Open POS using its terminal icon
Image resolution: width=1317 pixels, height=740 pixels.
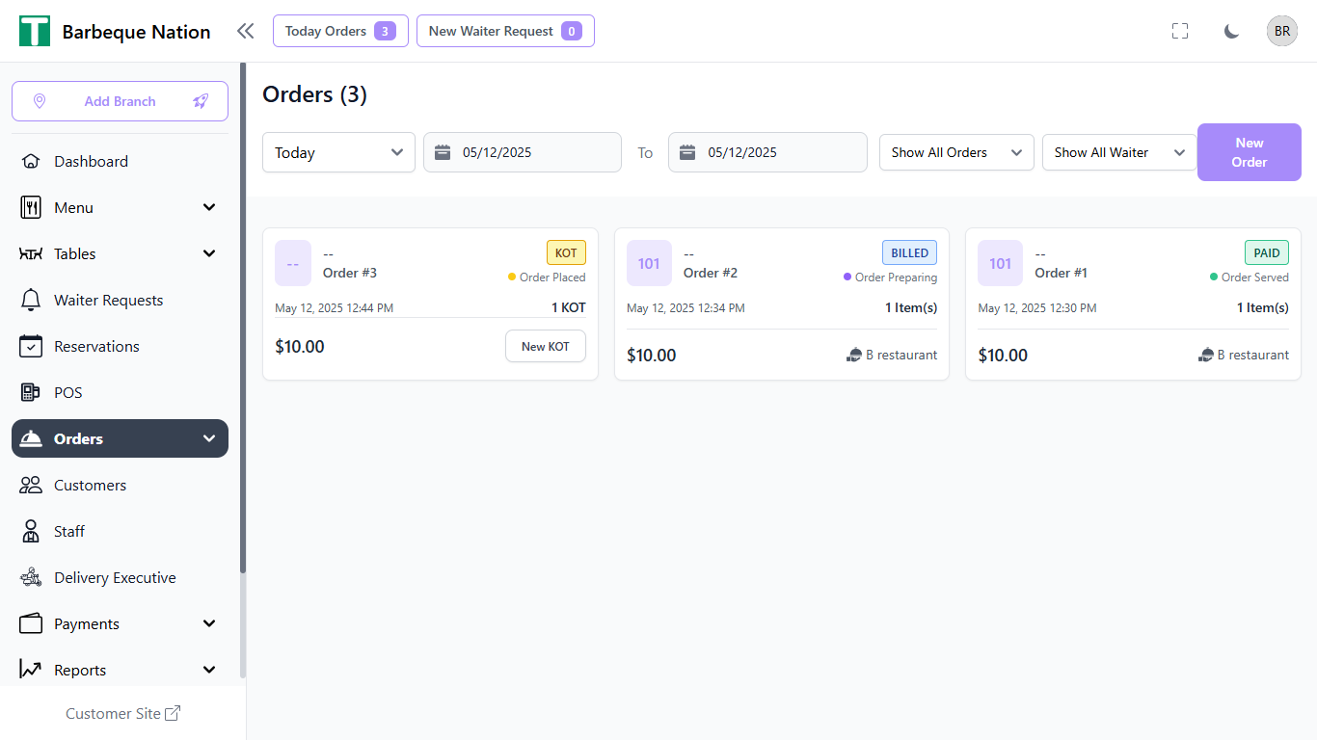coord(32,392)
